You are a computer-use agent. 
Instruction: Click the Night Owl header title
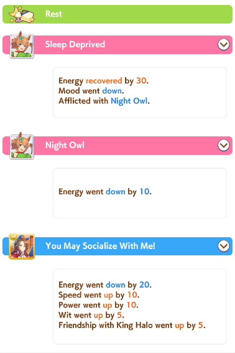(65, 145)
